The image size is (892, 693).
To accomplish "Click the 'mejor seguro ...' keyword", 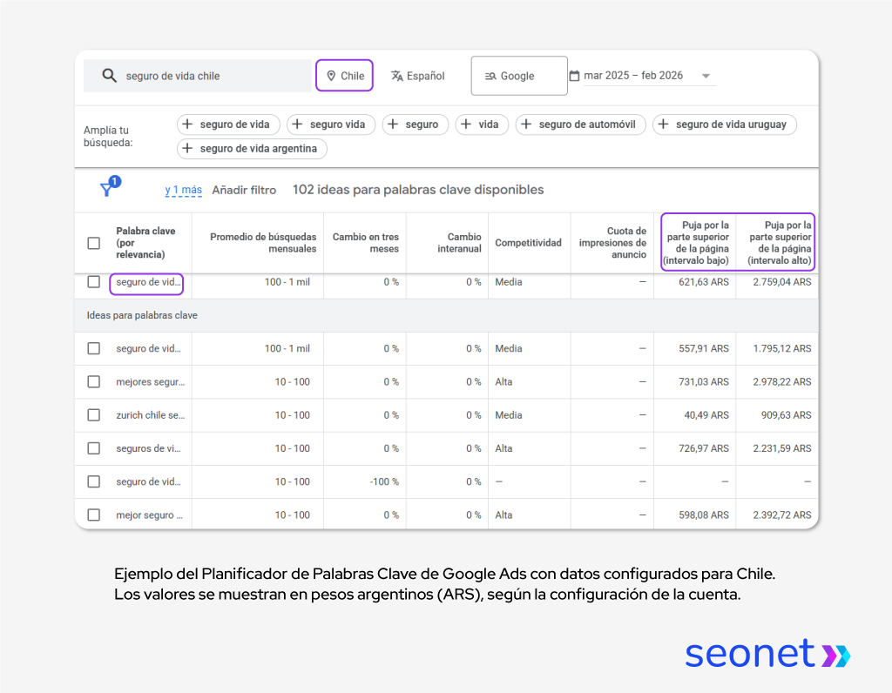I will (149, 515).
